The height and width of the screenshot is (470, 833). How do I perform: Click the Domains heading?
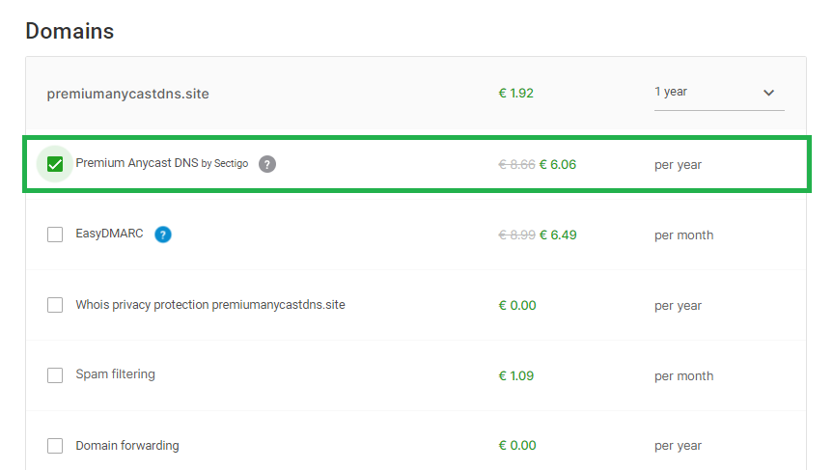click(x=69, y=31)
